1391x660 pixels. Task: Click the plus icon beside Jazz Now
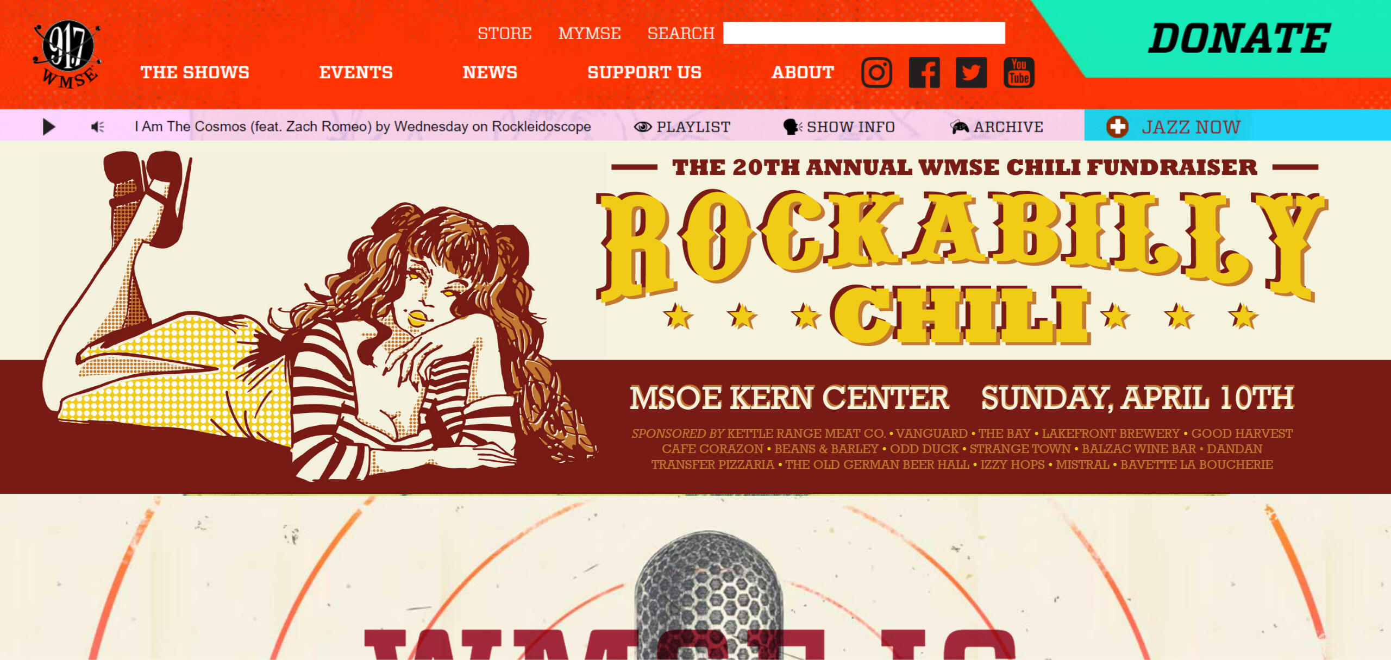tap(1117, 127)
